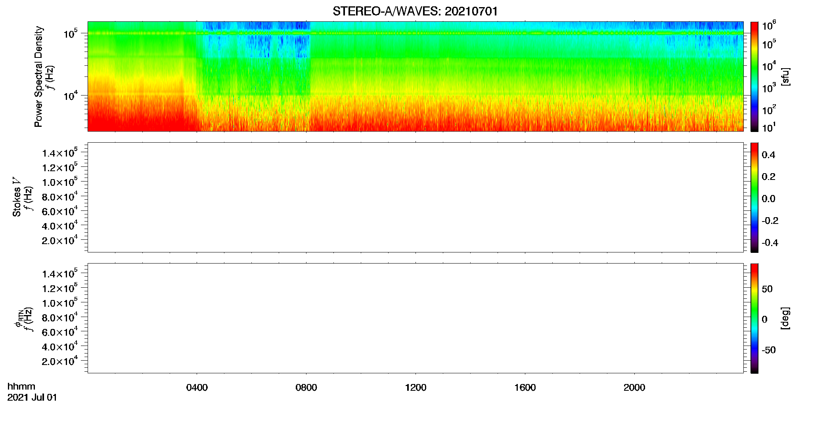Select the "[sfu]" unit label

point(785,76)
